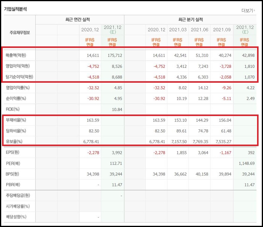263x227 pixels.
Task: Click the quick ratio value 61.48
Action: pyautogui.click(x=226, y=131)
